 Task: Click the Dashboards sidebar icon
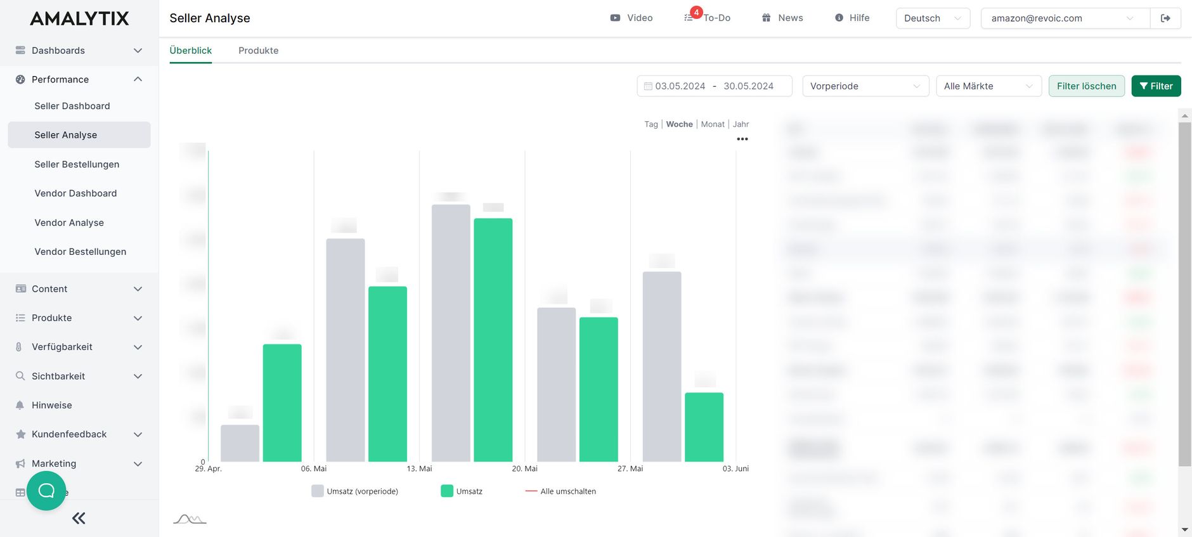click(x=20, y=50)
